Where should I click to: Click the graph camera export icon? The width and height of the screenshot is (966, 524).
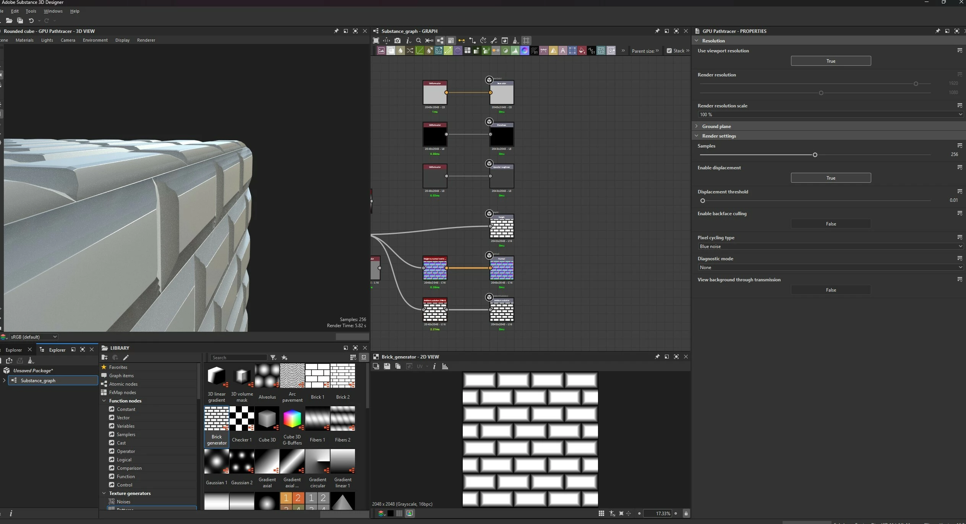pos(397,41)
